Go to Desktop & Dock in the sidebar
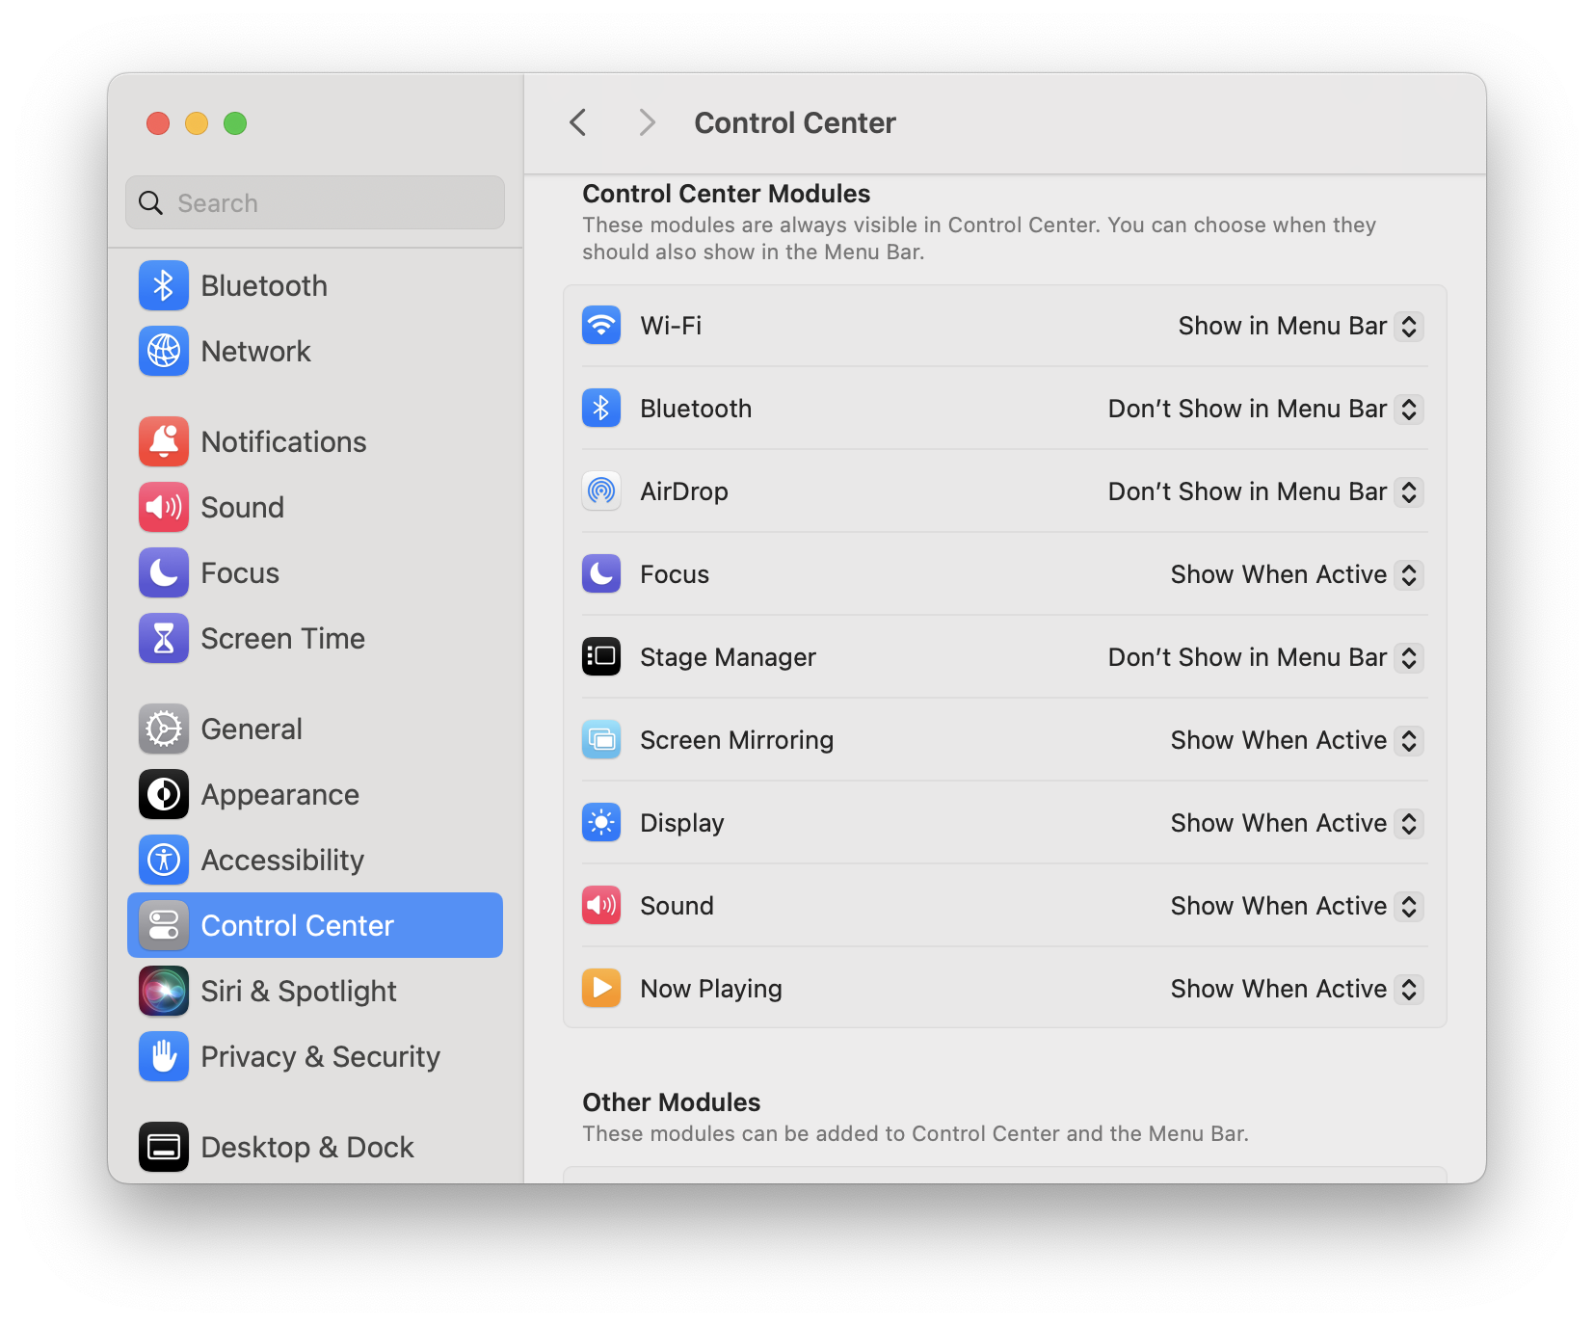The image size is (1594, 1326). tap(315, 1147)
